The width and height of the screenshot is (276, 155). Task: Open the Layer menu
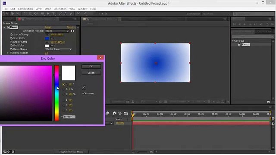pyautogui.click(x=39, y=9)
